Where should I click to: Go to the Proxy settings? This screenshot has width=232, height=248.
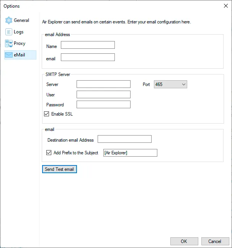[20, 43]
